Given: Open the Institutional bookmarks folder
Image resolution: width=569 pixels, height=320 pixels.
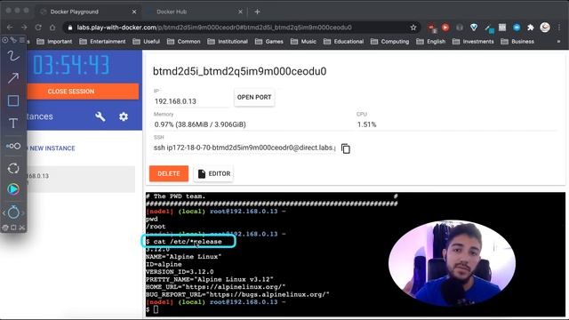Looking at the screenshot, I should pyautogui.click(x=228, y=42).
